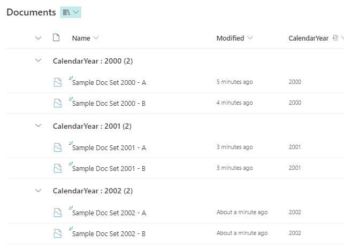The height and width of the screenshot is (250, 344).
Task: Click the Sample Doc Set 2000 - A icon
Action: [x=57, y=82]
